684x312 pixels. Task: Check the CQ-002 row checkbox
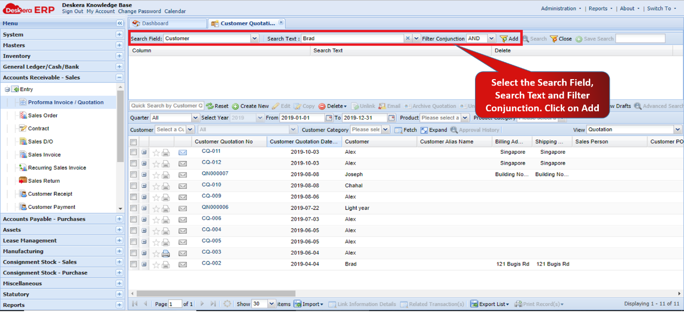pyautogui.click(x=133, y=265)
